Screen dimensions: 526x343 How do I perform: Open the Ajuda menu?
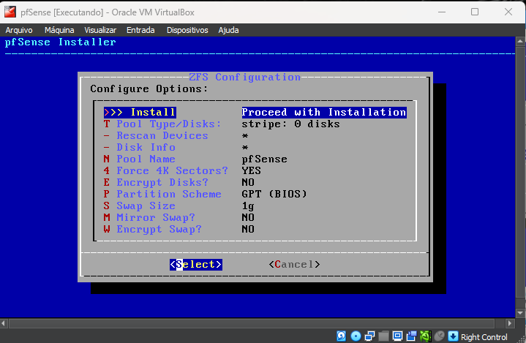coord(228,30)
